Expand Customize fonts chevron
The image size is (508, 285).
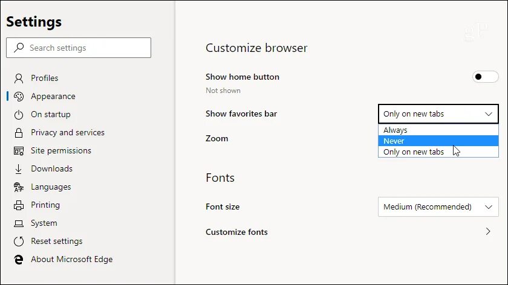pos(488,232)
